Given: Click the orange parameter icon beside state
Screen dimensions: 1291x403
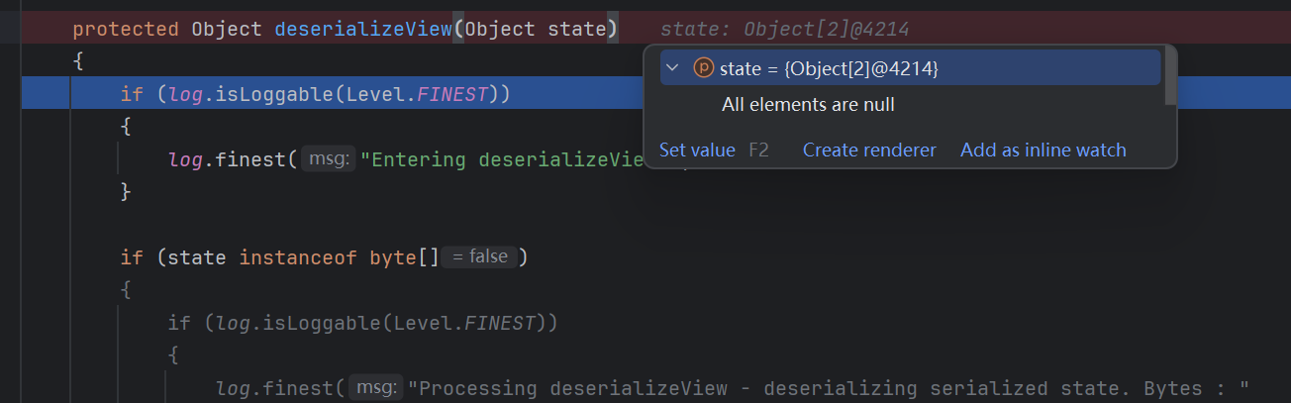Looking at the screenshot, I should [x=703, y=68].
